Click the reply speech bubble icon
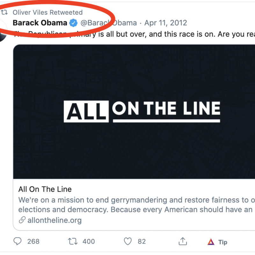255x255 pixels. coord(18,242)
